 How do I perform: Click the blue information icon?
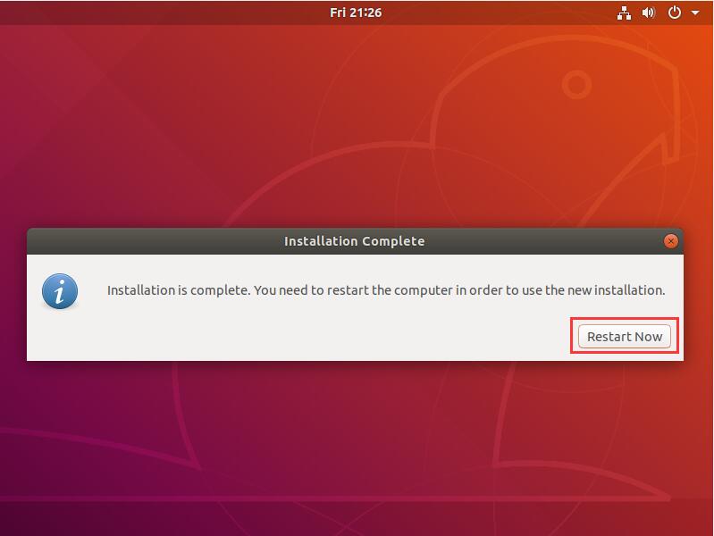coord(60,291)
